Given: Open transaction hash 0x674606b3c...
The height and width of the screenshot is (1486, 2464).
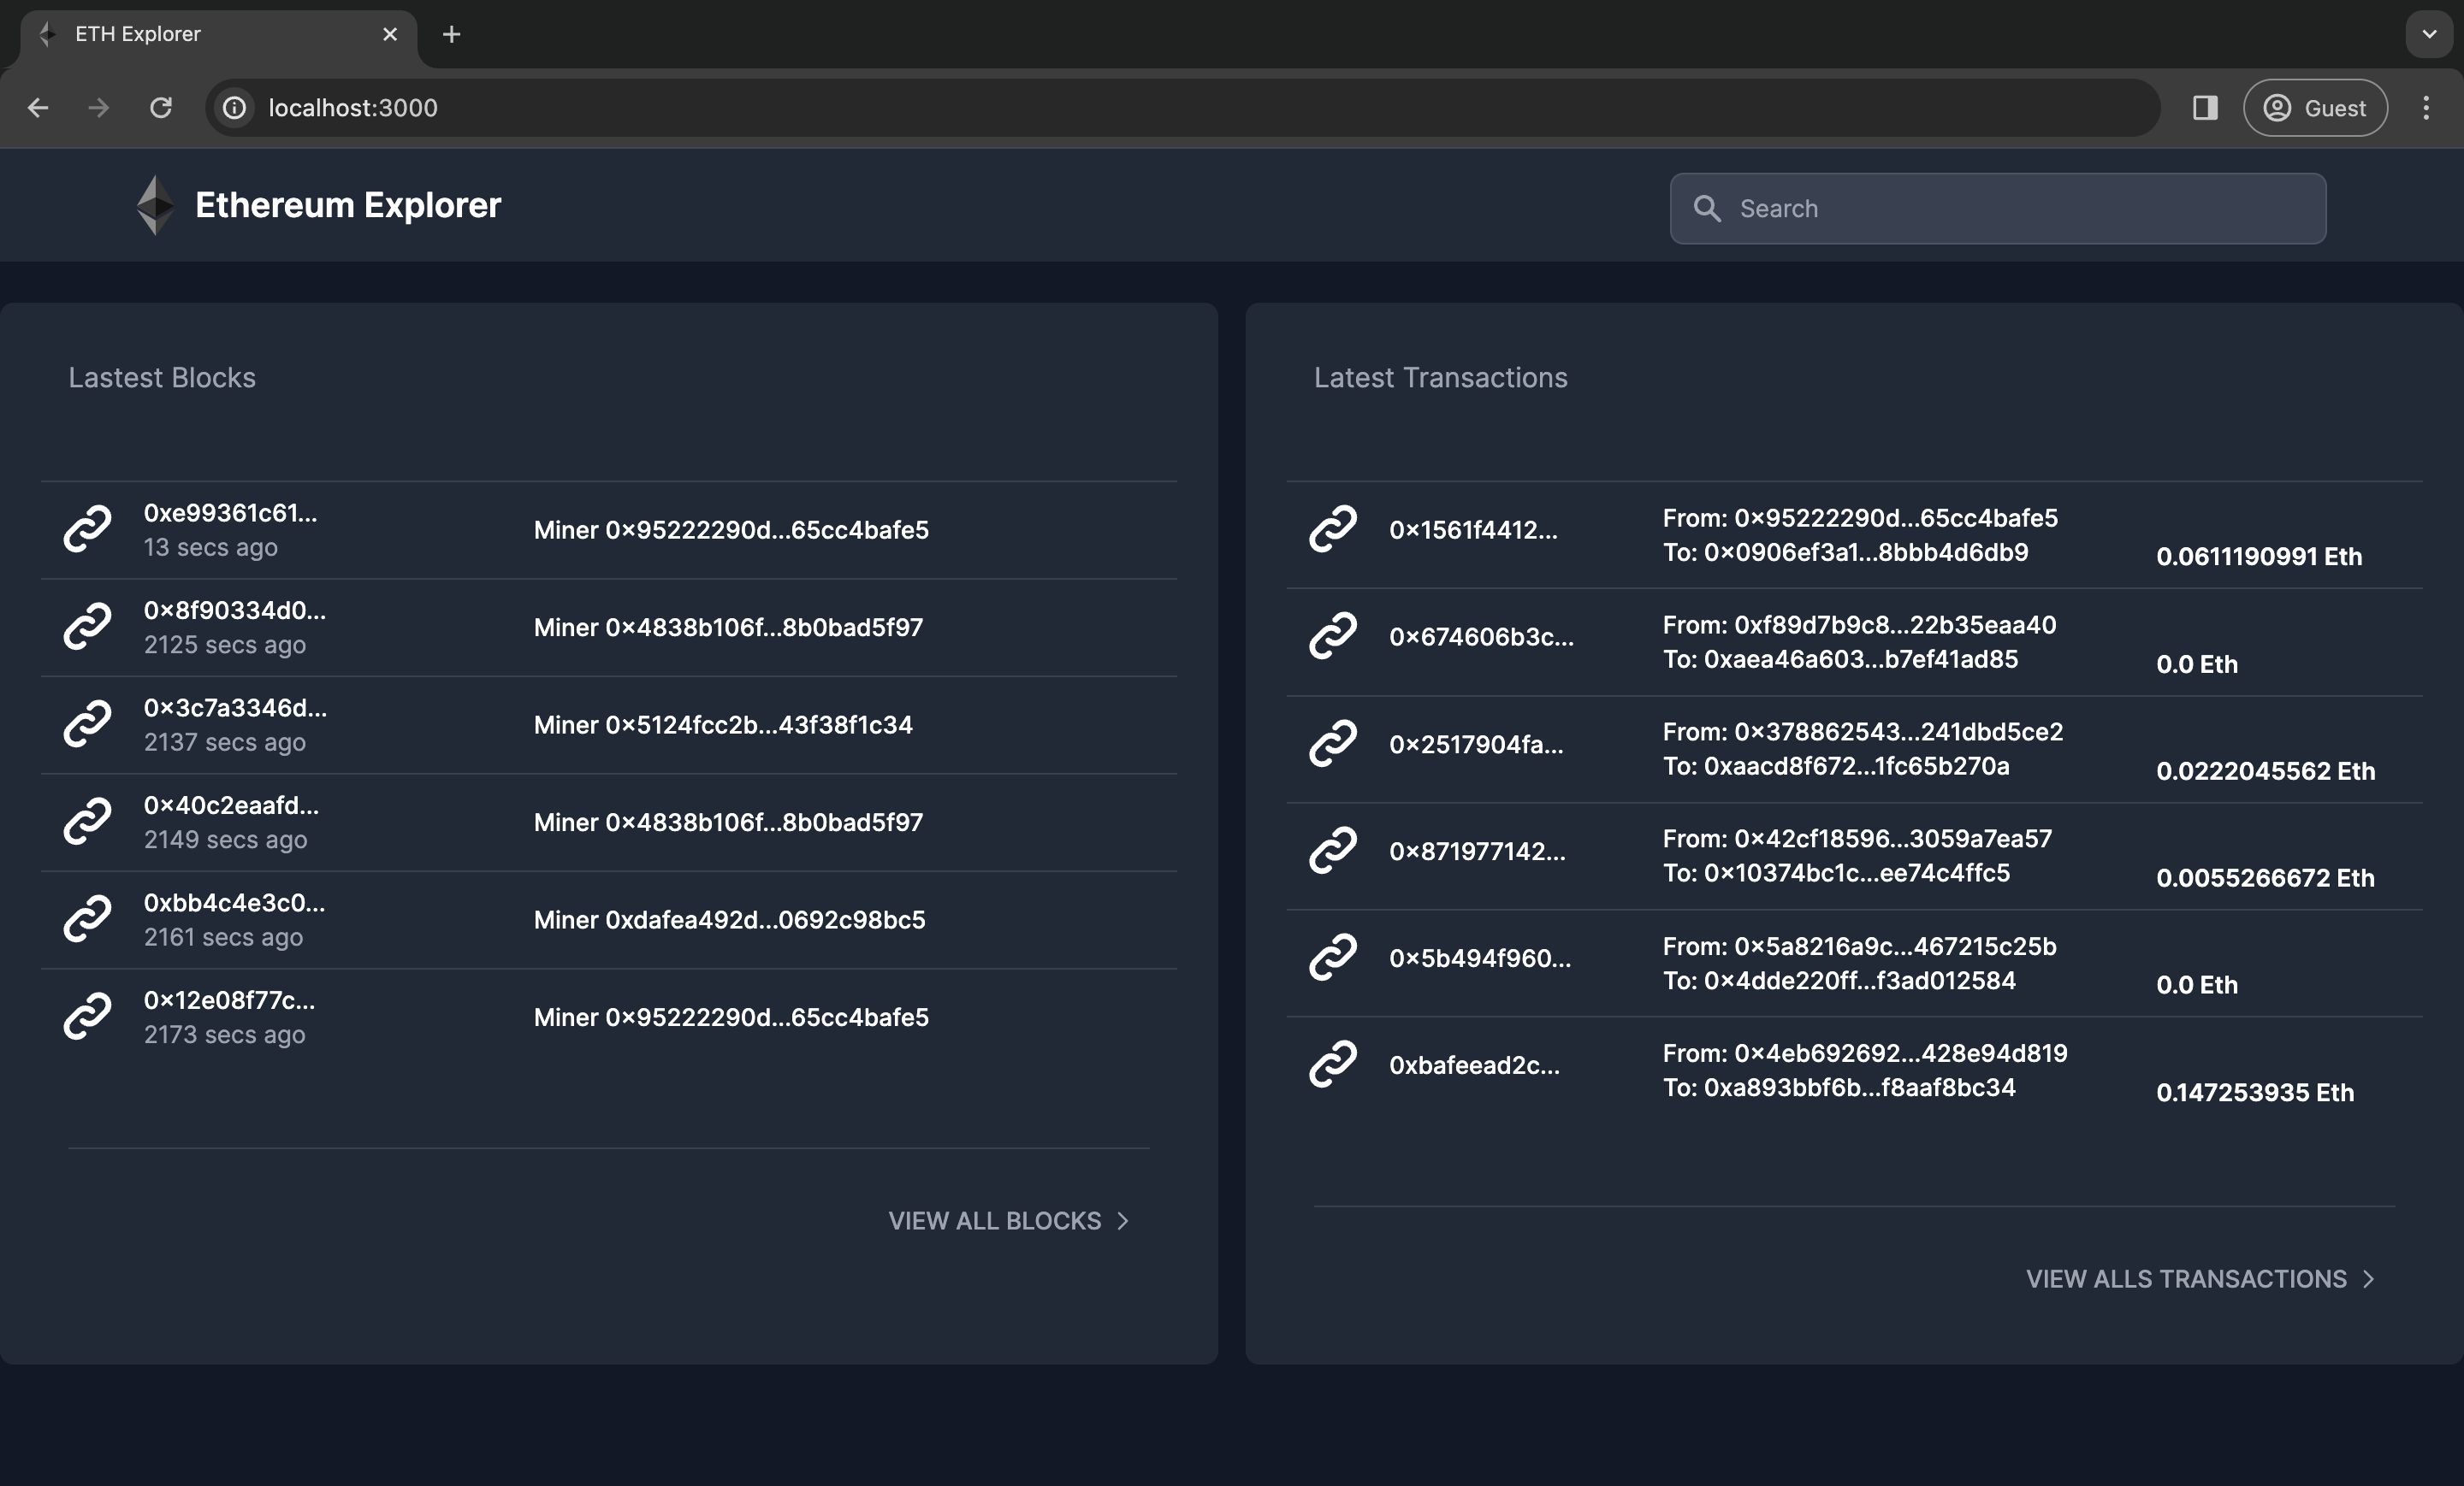Looking at the screenshot, I should click(1481, 637).
